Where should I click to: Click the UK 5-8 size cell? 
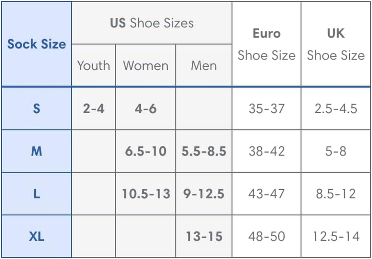[x=336, y=151]
